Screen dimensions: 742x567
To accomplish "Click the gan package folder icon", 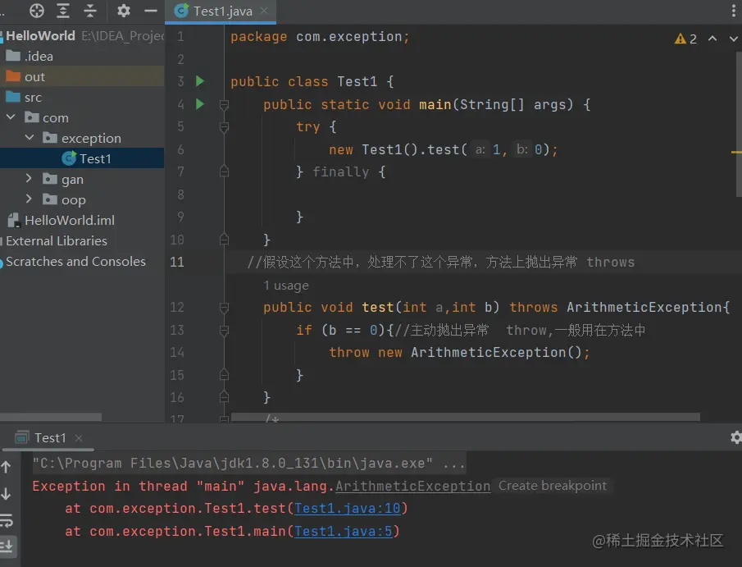I will [x=50, y=179].
